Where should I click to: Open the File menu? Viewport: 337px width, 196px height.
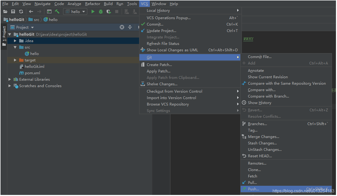click(x=5, y=4)
